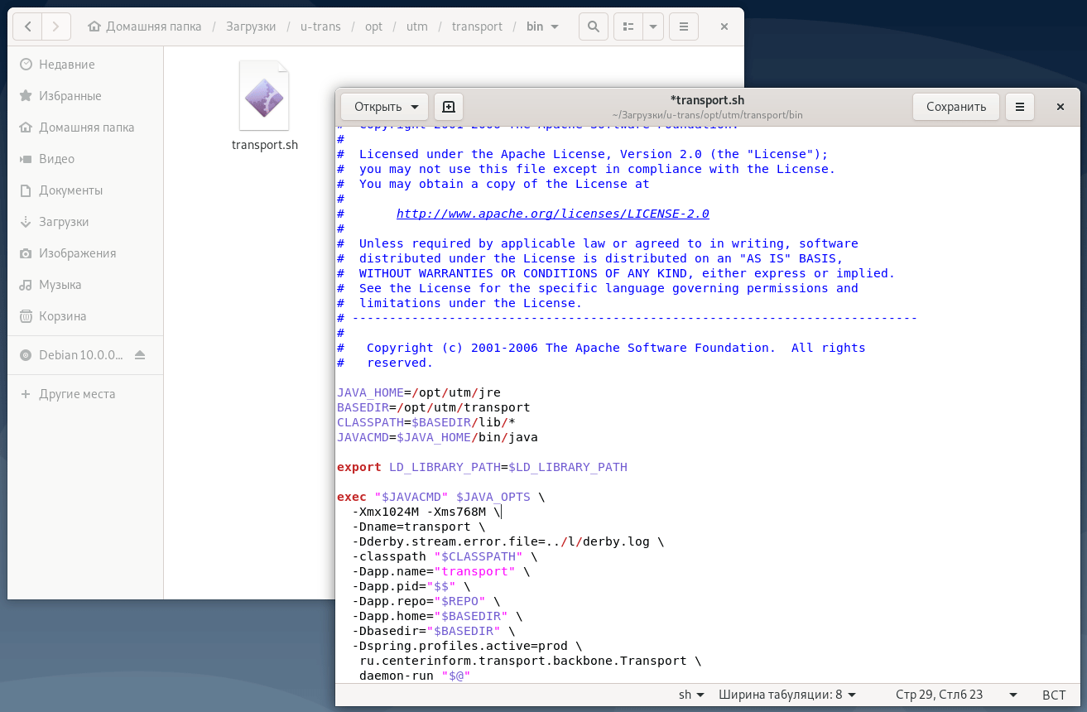This screenshot has width=1087, height=712.
Task: Create new document tab in editor
Action: (x=449, y=107)
